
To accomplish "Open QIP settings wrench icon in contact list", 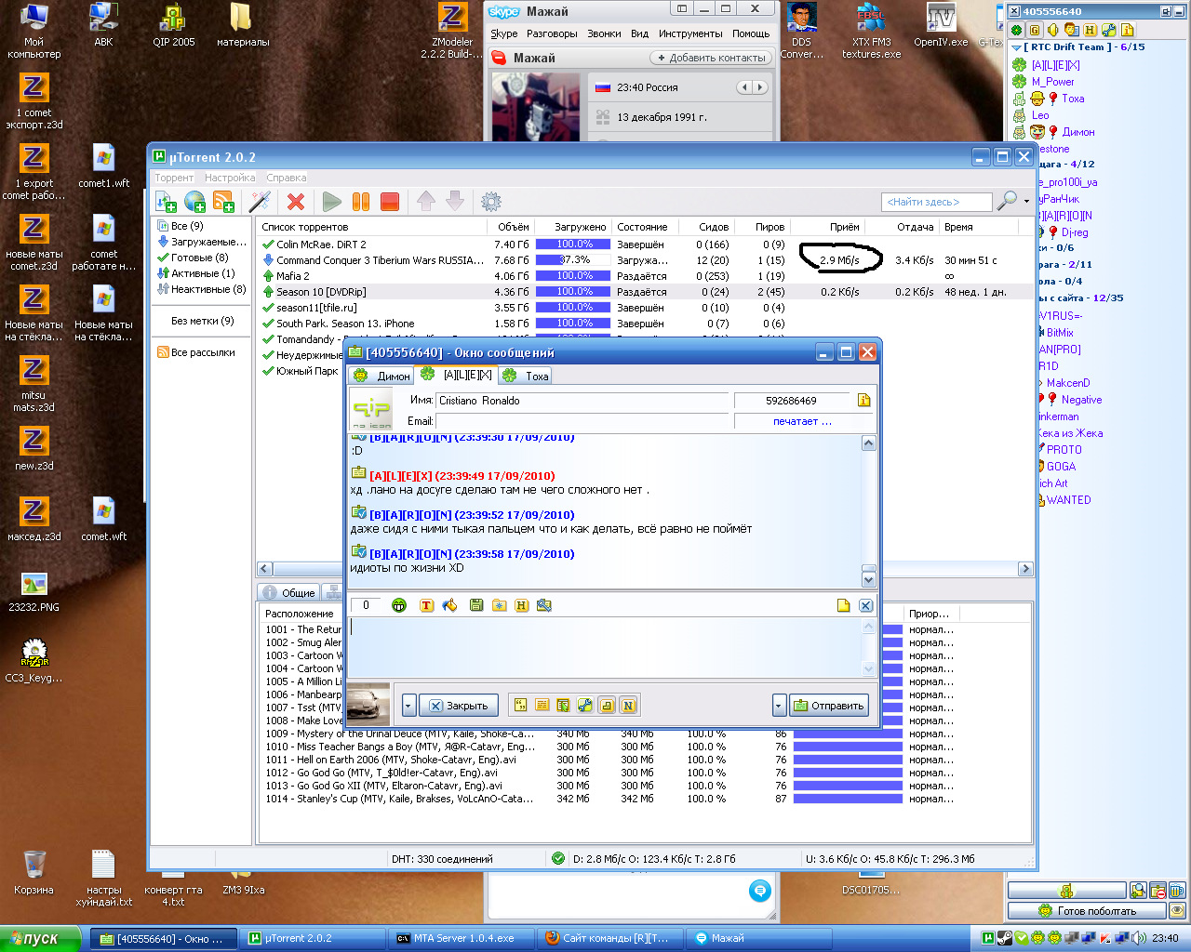I will (x=1109, y=30).
